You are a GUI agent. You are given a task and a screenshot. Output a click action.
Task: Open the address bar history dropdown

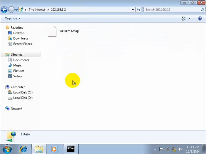coord(133,10)
